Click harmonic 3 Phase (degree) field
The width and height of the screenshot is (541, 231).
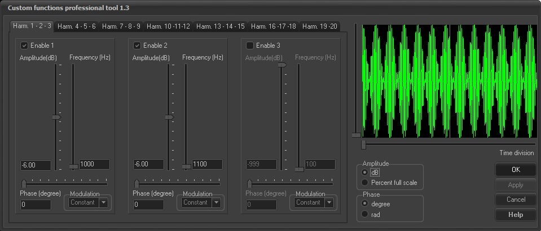coord(261,205)
